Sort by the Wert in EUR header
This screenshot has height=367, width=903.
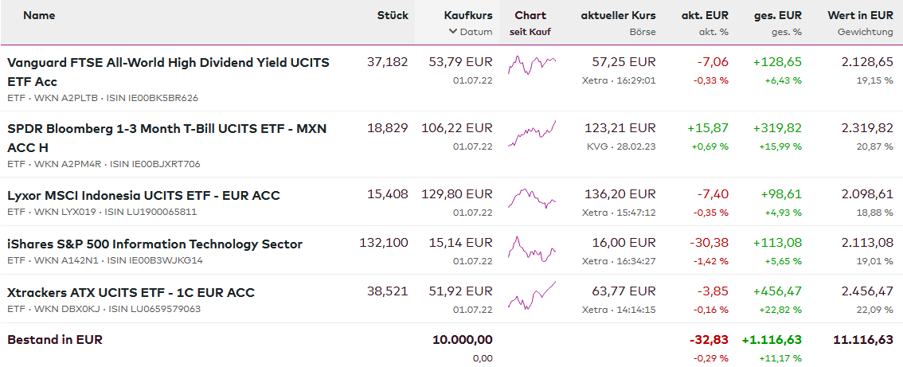pyautogui.click(x=861, y=15)
